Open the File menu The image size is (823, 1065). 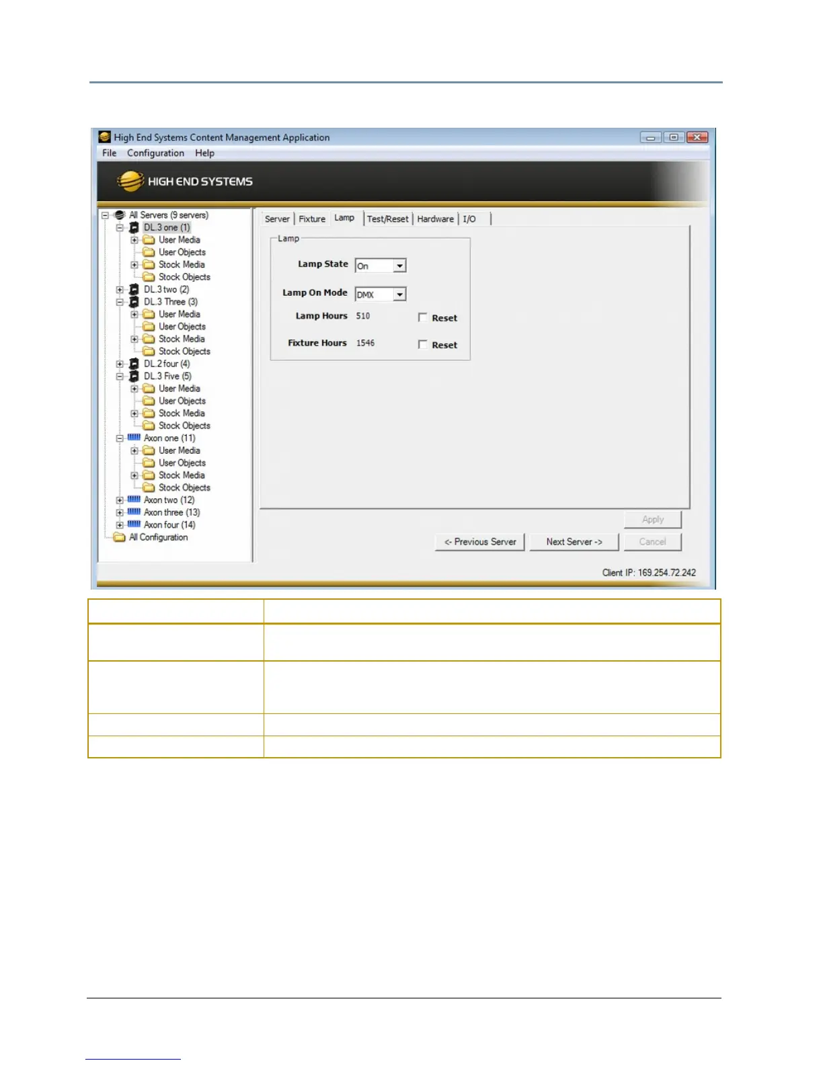tap(110, 153)
